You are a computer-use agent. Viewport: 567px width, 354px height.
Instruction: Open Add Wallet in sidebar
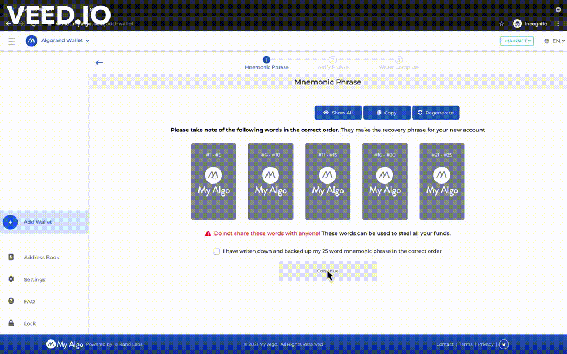point(44,222)
